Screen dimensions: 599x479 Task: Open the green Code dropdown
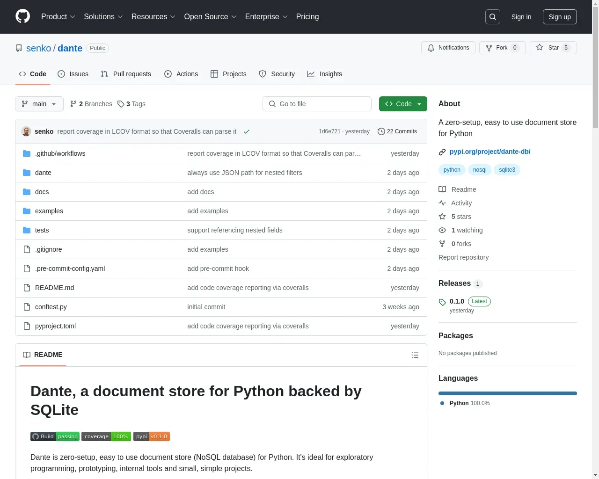[x=403, y=104]
